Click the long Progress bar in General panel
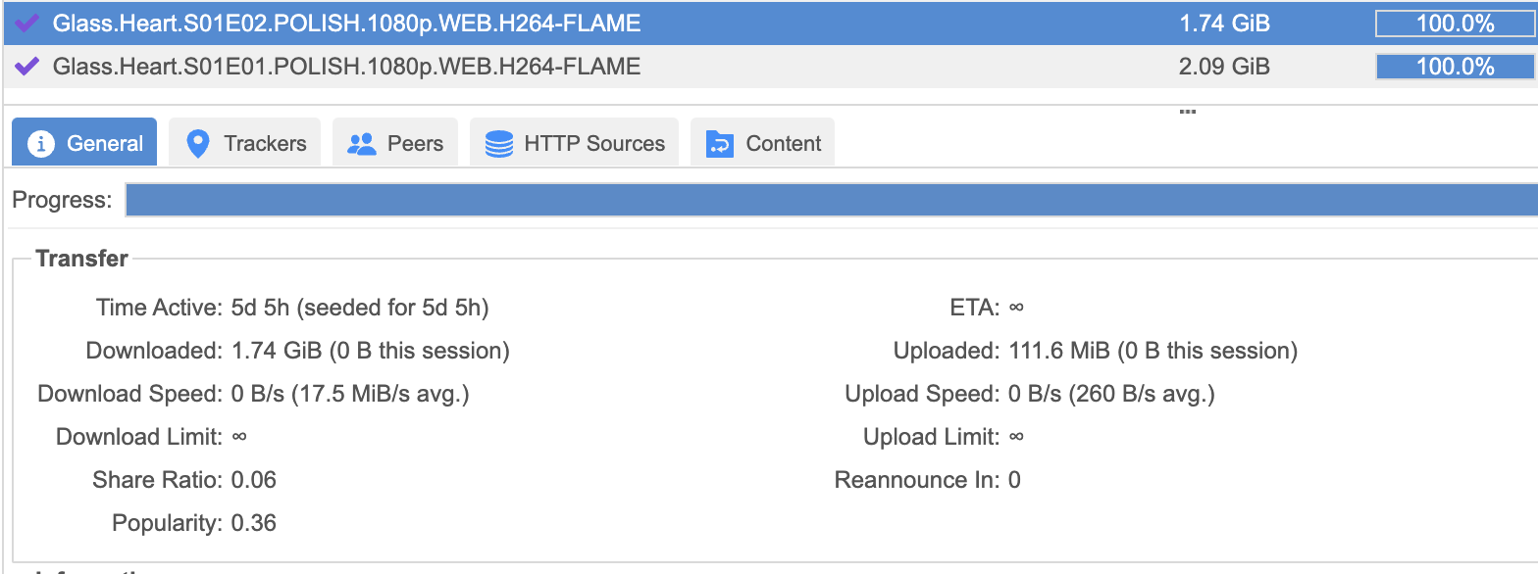Screen dimensions: 1538x574 point(830,200)
